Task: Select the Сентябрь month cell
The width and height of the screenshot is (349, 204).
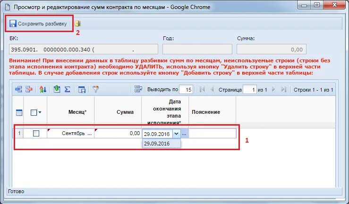Action: point(71,133)
